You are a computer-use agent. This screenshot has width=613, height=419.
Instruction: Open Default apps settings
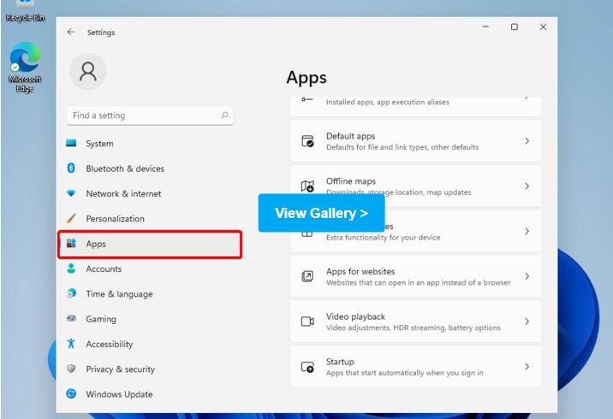pyautogui.click(x=415, y=141)
